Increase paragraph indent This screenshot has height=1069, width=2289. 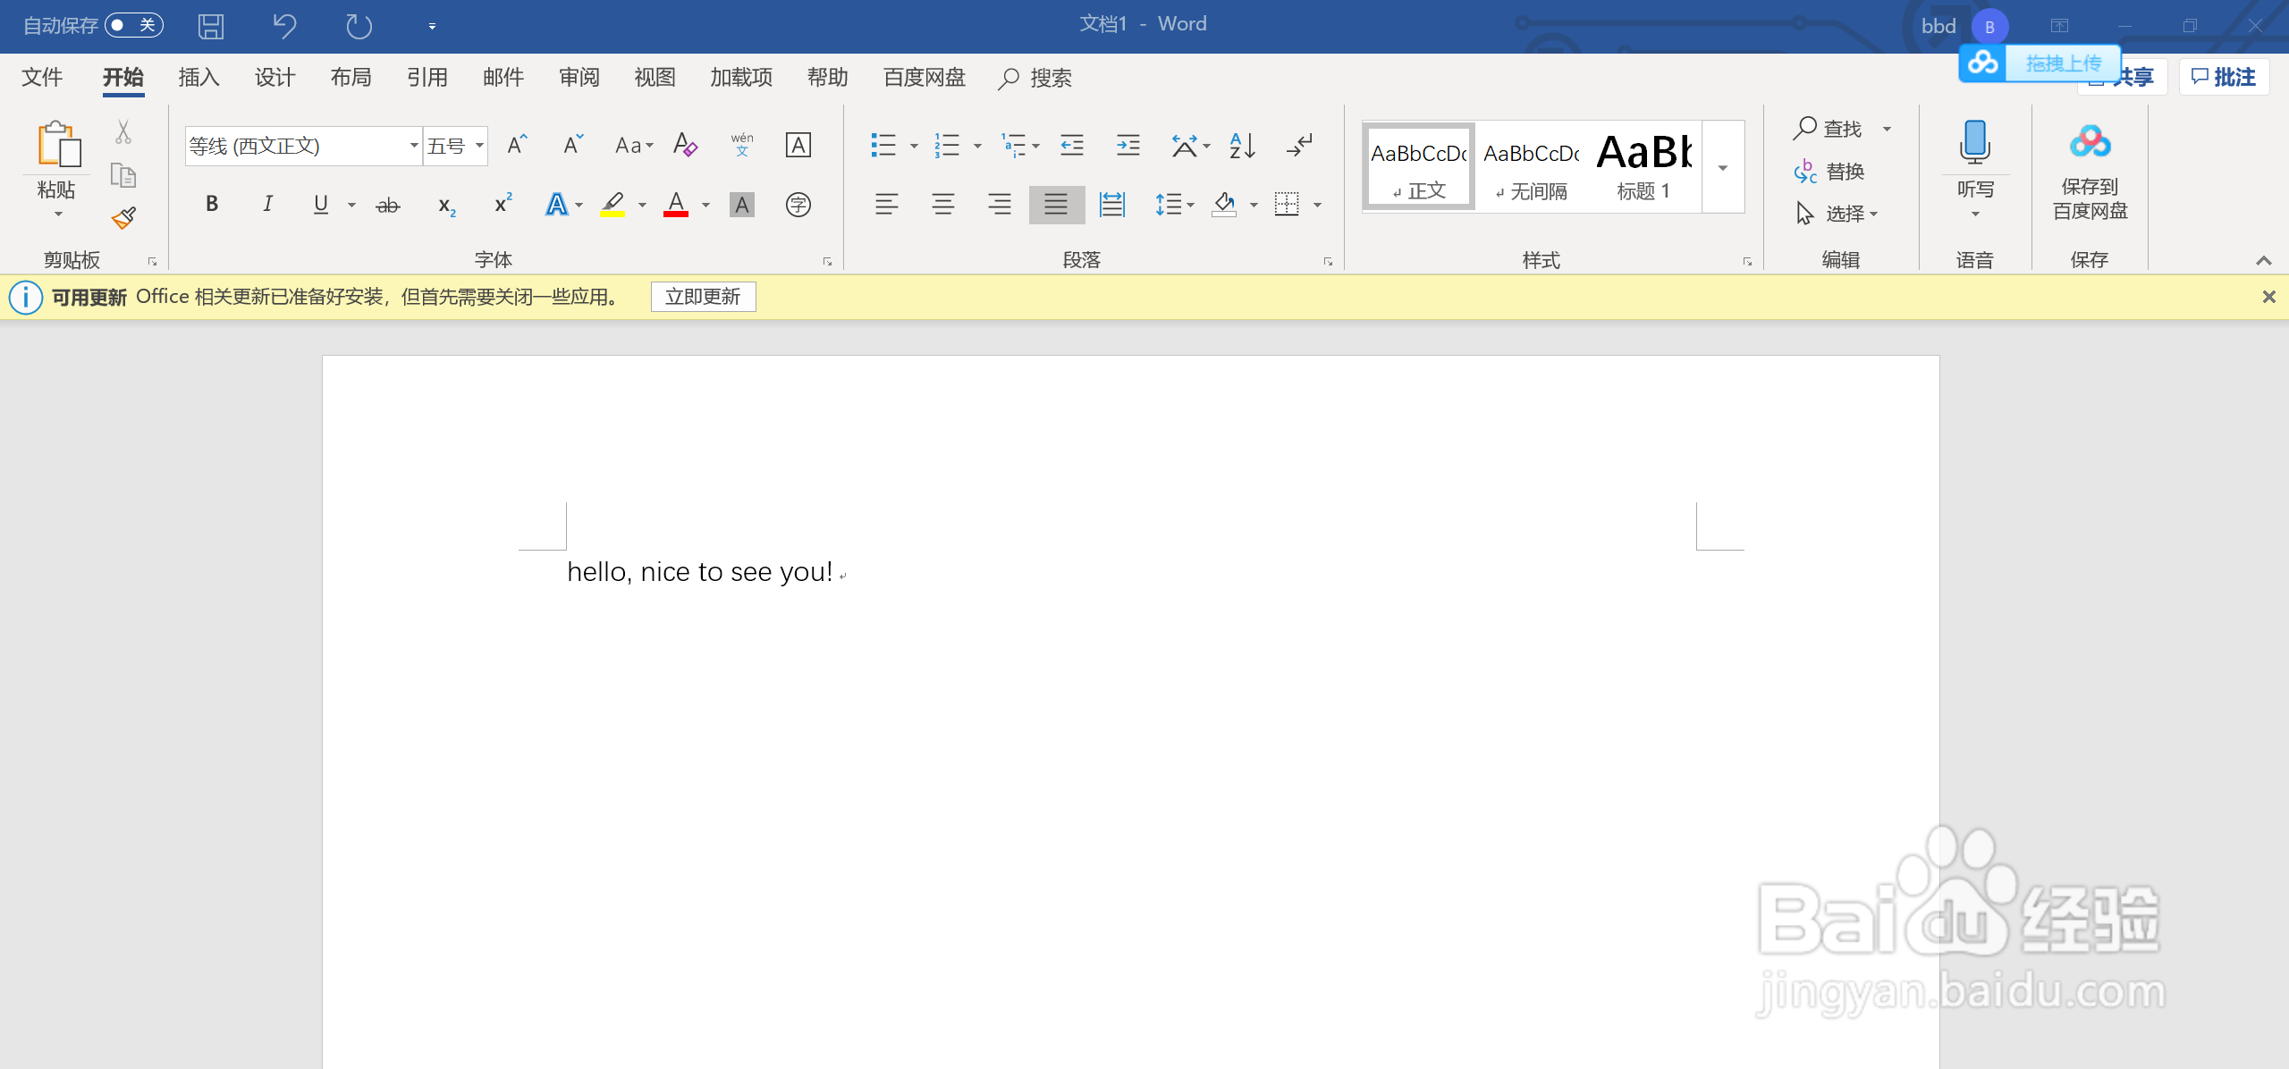pos(1128,145)
